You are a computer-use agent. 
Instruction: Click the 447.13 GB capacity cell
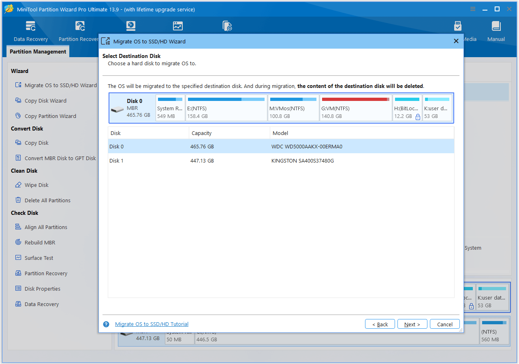pos(202,161)
